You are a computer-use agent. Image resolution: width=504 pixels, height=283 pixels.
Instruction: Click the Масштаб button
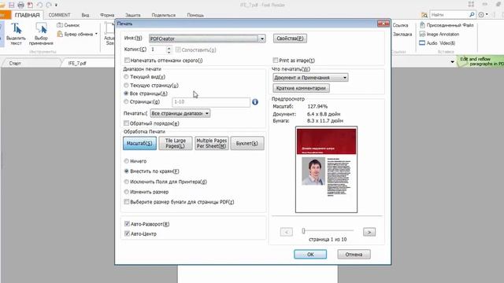pos(139,143)
